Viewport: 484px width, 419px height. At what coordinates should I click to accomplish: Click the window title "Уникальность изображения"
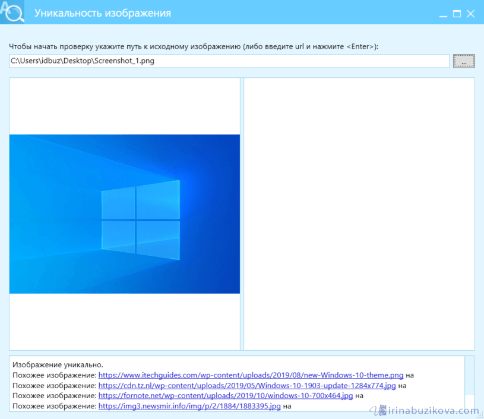tap(102, 13)
